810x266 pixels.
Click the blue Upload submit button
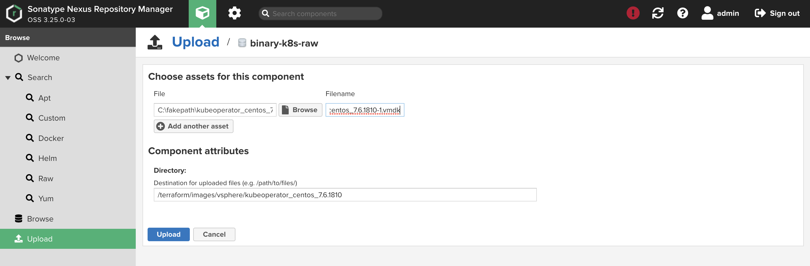point(168,234)
